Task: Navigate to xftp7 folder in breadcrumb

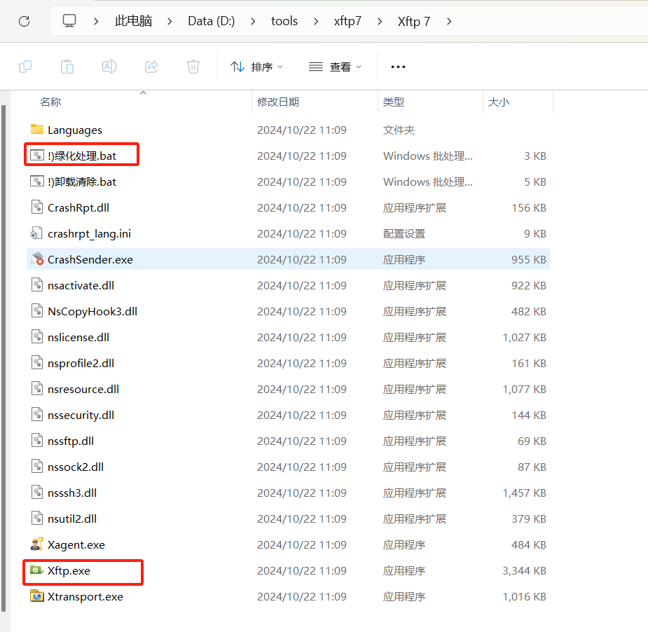Action: point(347,20)
